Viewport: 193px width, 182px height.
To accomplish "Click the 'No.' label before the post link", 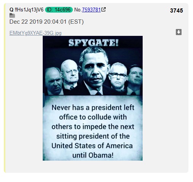I will click(78, 10).
